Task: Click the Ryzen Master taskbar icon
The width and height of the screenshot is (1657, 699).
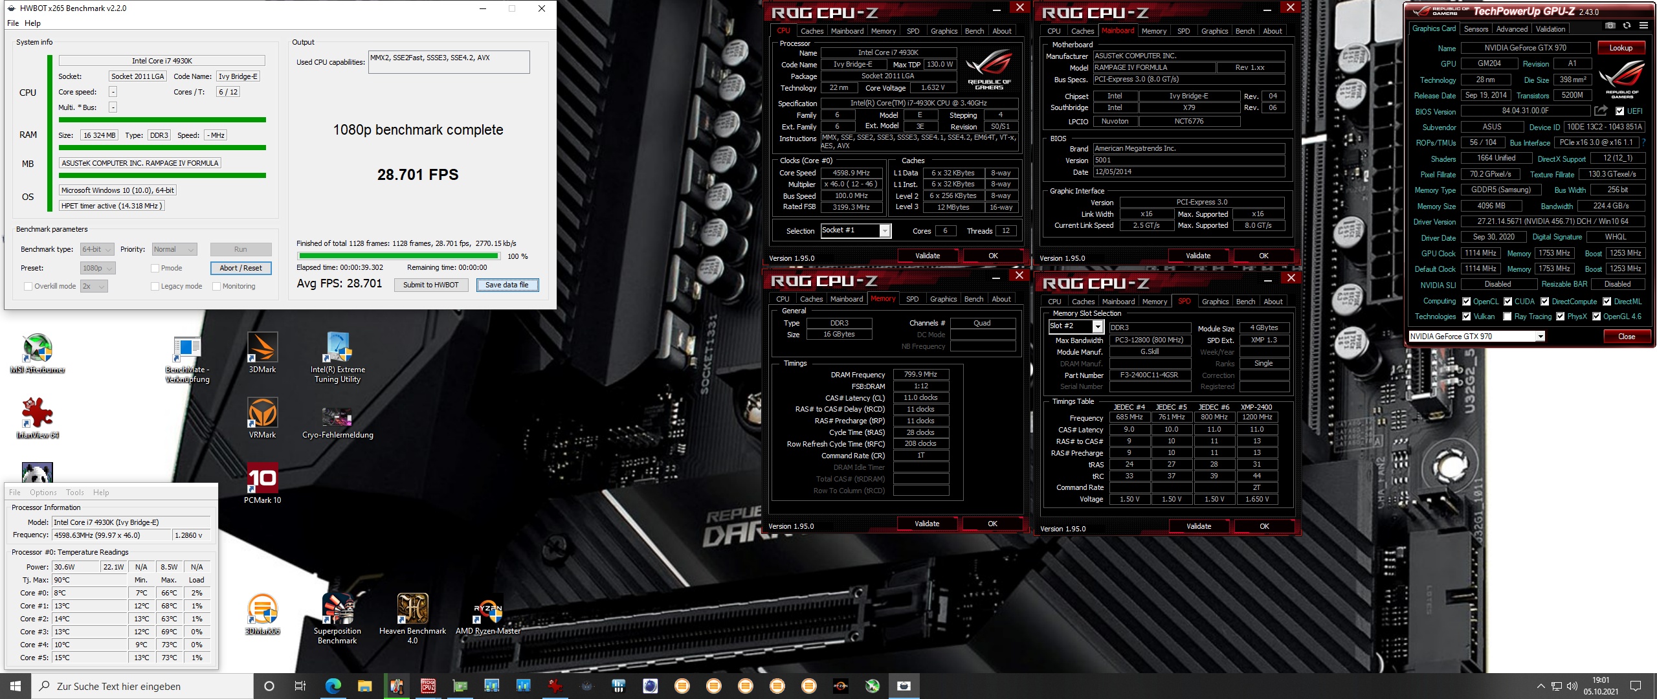Action: pos(840,686)
